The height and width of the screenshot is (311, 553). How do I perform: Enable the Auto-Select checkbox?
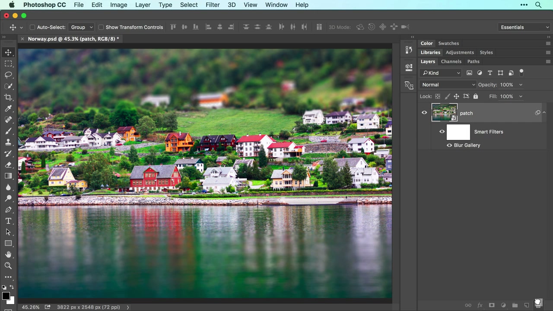point(32,27)
